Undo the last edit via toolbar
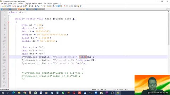 click(x=29, y=6)
